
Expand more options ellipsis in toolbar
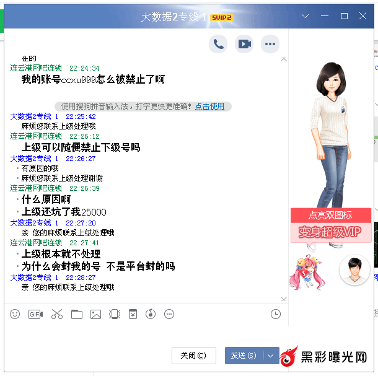coord(169,314)
